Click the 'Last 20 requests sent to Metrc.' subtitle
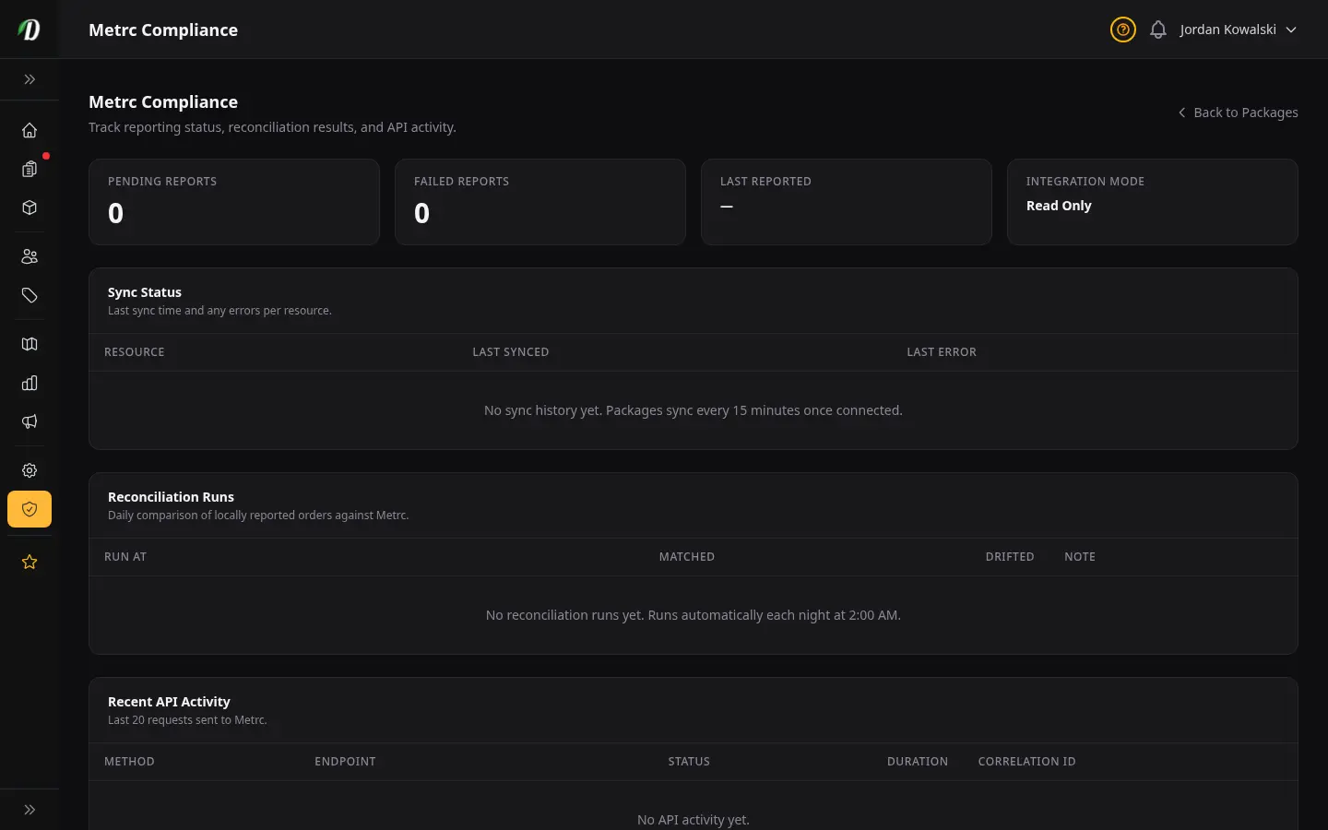Screen dimensions: 1328x830 tap(187, 720)
